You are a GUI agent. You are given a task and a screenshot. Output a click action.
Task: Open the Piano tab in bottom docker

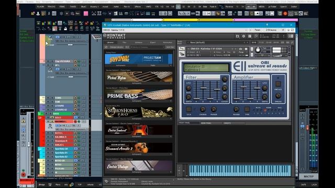[58, 184]
